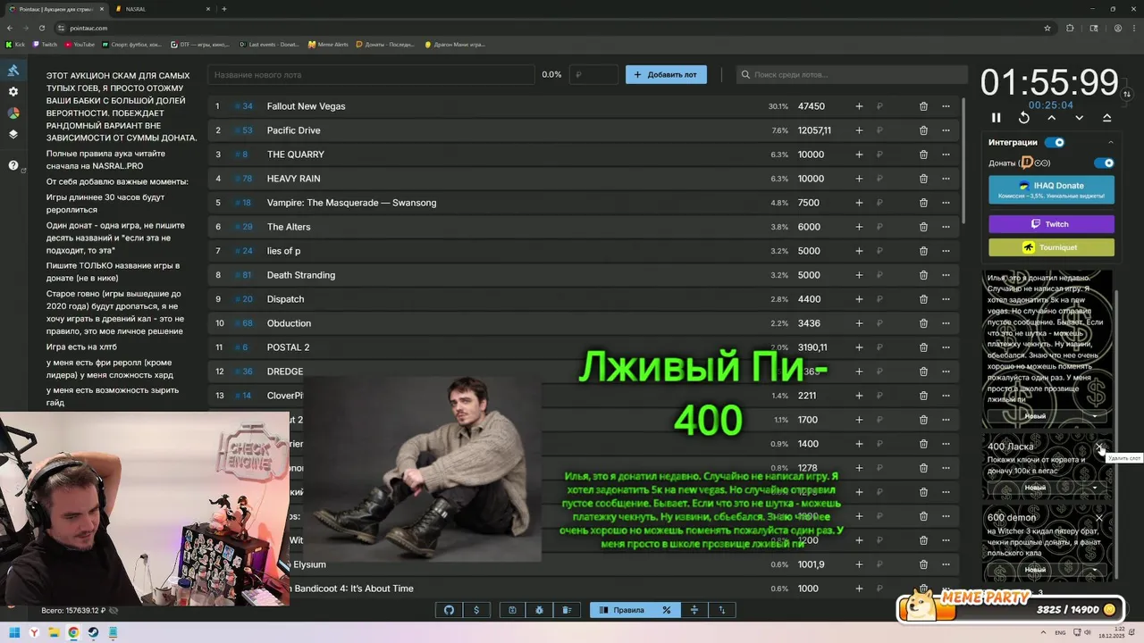The image size is (1144, 643).
Task: Open more options for Death Stranding
Action: [x=946, y=275]
